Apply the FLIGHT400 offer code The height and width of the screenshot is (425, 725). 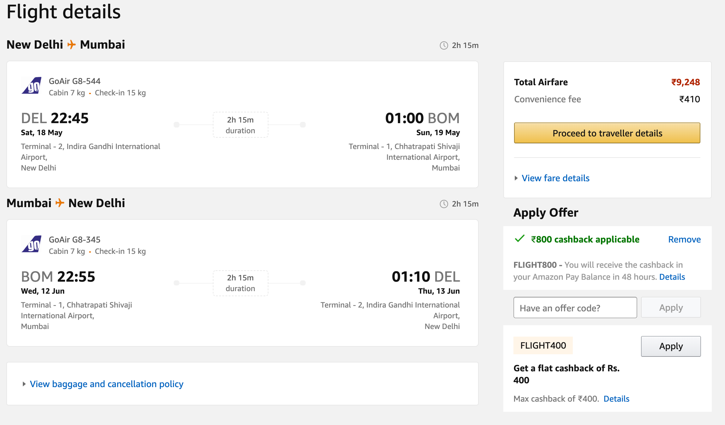(x=671, y=346)
